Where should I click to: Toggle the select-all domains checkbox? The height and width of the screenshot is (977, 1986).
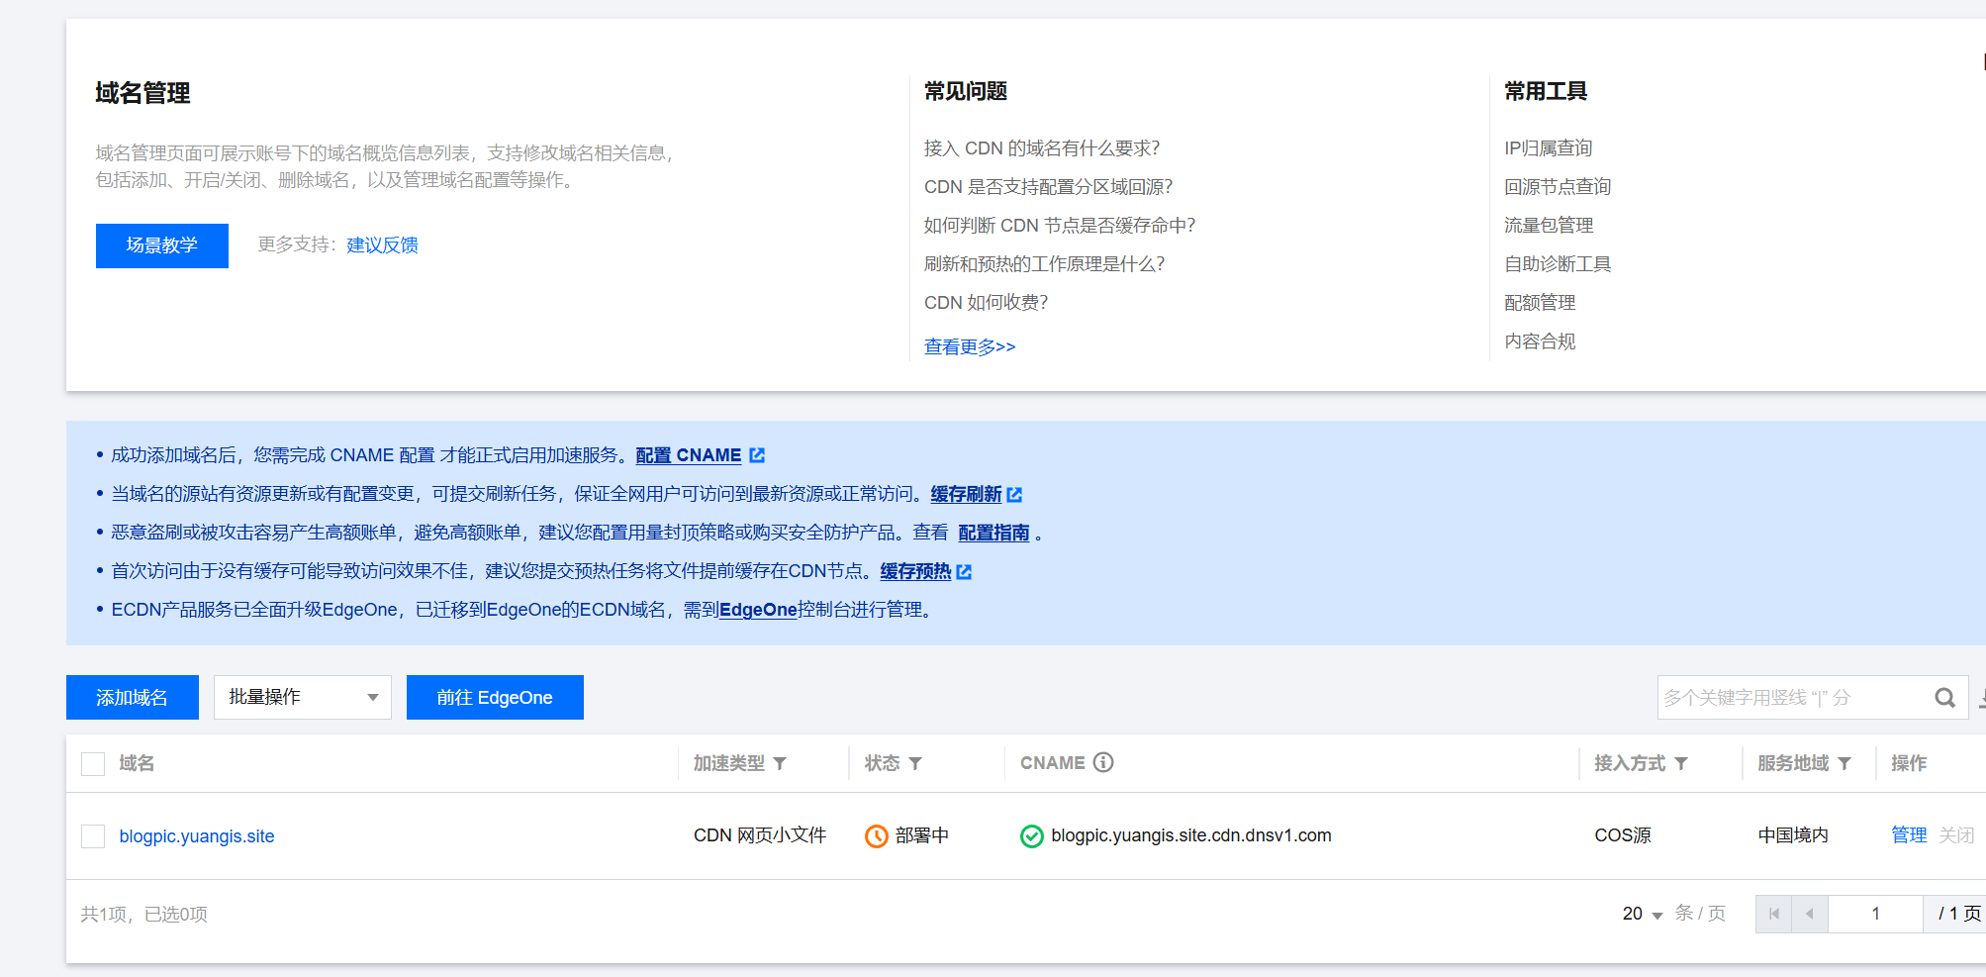click(93, 763)
